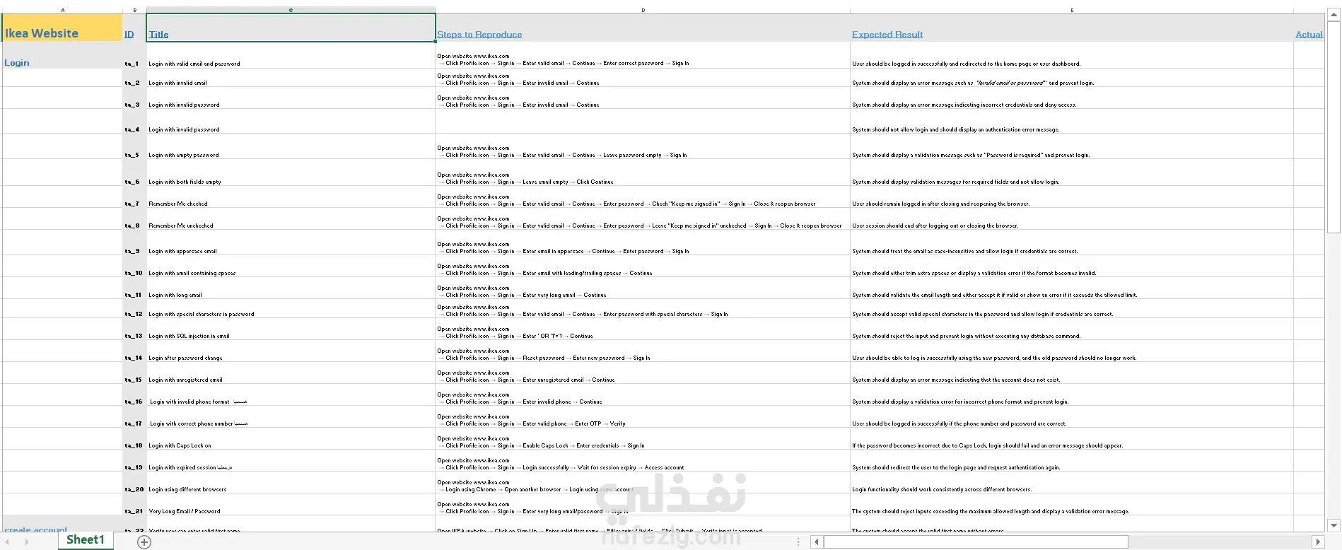This screenshot has width=1342, height=550.
Task: Select the "Login with expired session" cell
Action: pyautogui.click(x=291, y=460)
